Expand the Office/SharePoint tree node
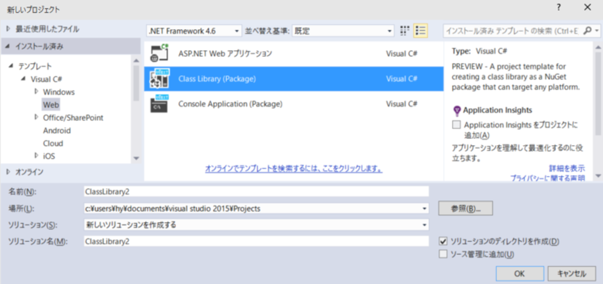Image resolution: width=603 pixels, height=284 pixels. (36, 117)
